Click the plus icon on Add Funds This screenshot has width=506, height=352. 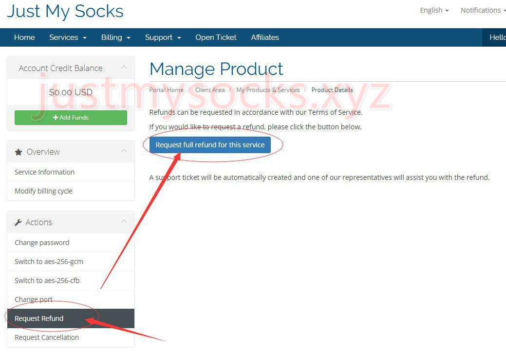pyautogui.click(x=56, y=118)
